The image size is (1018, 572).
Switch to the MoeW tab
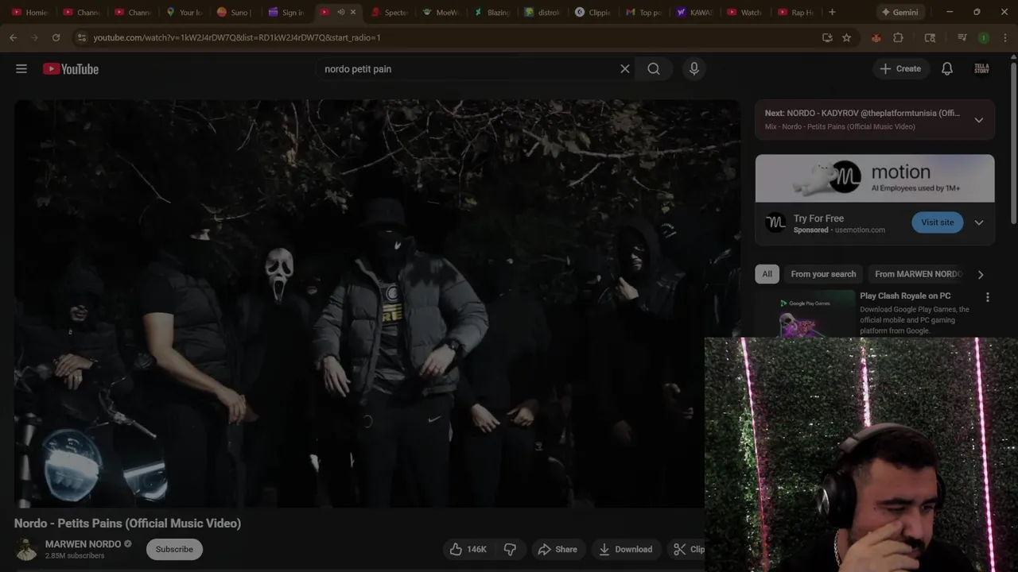pyautogui.click(x=441, y=12)
